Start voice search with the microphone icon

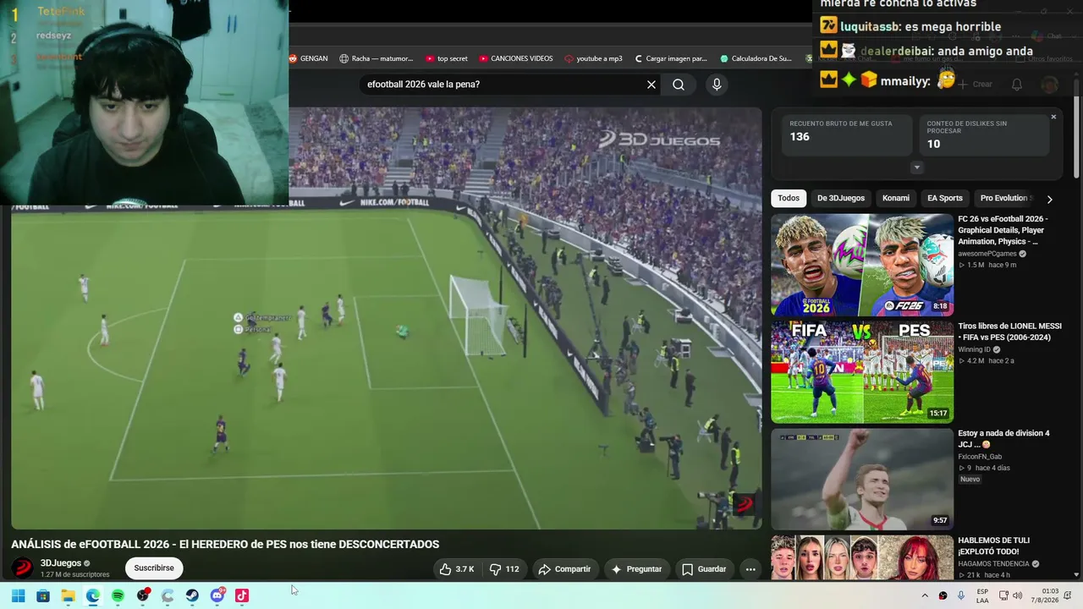(717, 85)
